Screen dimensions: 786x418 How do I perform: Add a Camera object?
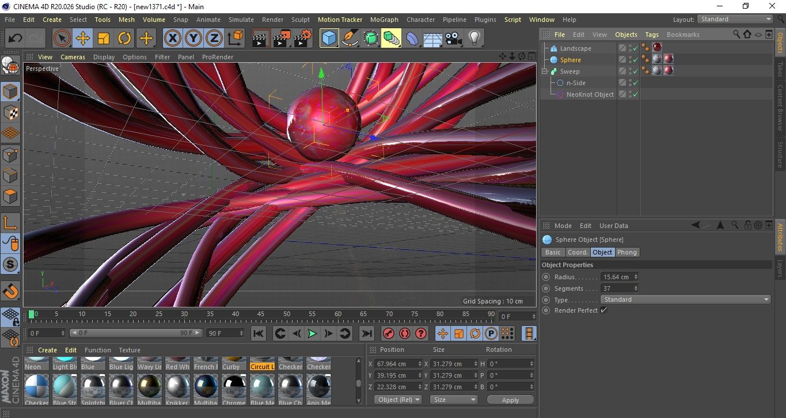pos(454,39)
